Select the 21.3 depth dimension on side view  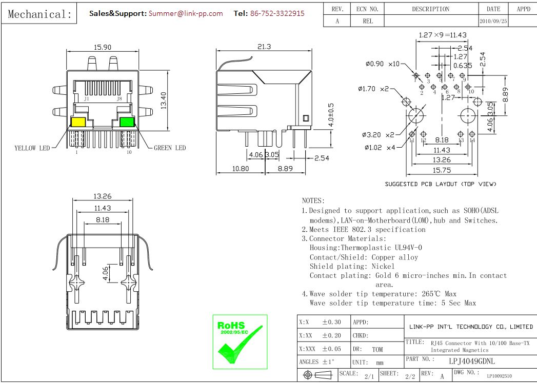point(264,47)
